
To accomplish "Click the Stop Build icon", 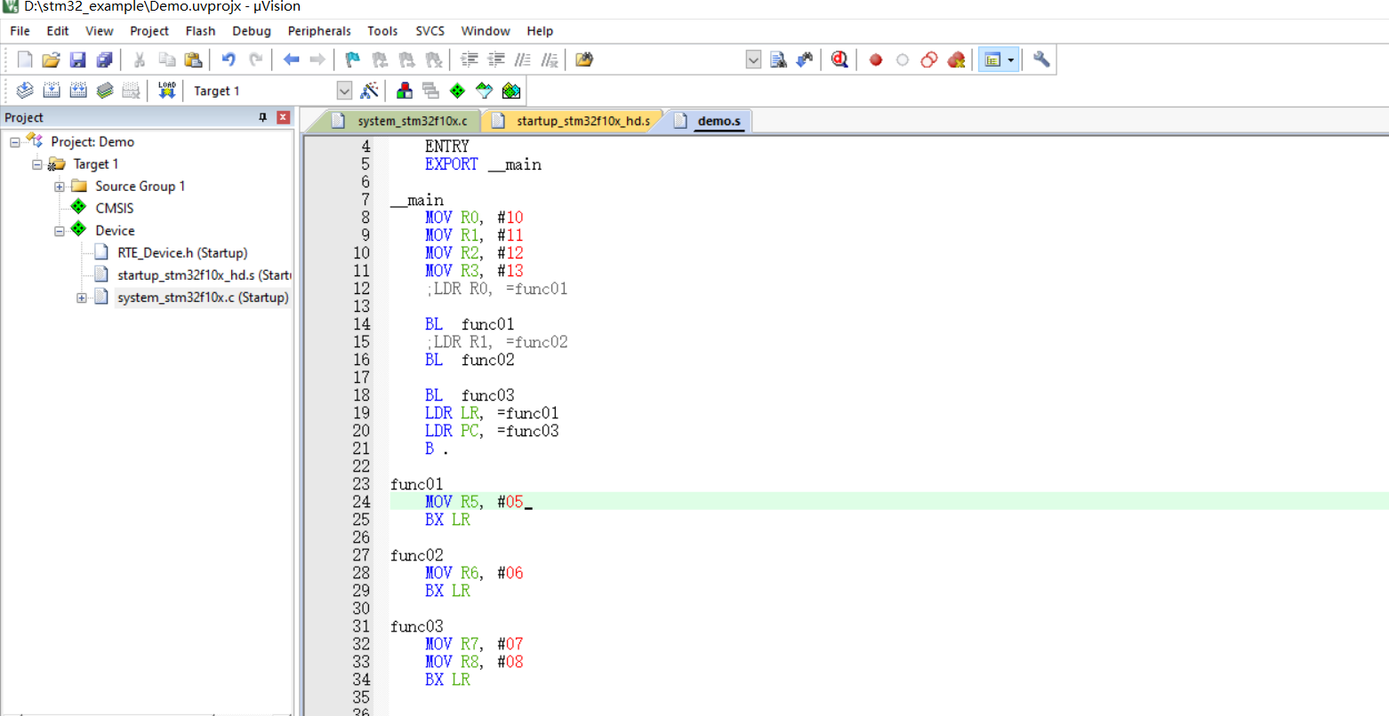I will 132,91.
